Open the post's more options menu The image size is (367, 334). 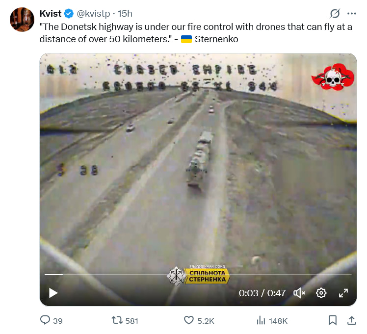tap(351, 13)
